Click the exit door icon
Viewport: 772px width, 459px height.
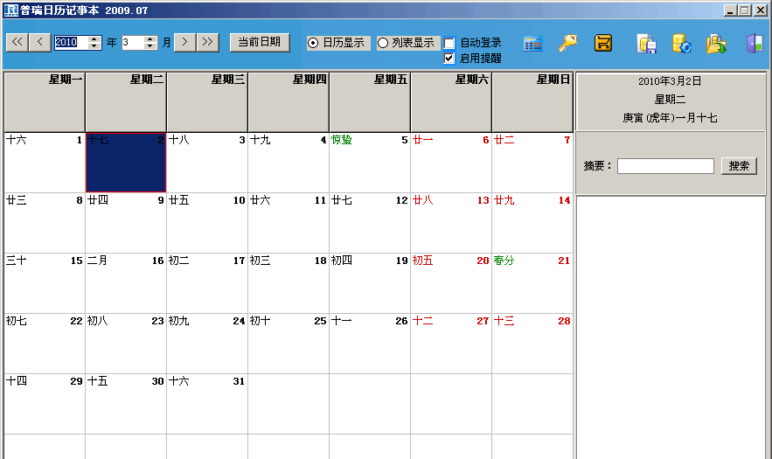[755, 44]
